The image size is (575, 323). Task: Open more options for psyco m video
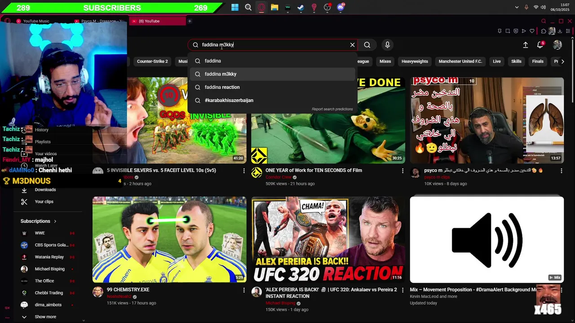pyautogui.click(x=561, y=171)
